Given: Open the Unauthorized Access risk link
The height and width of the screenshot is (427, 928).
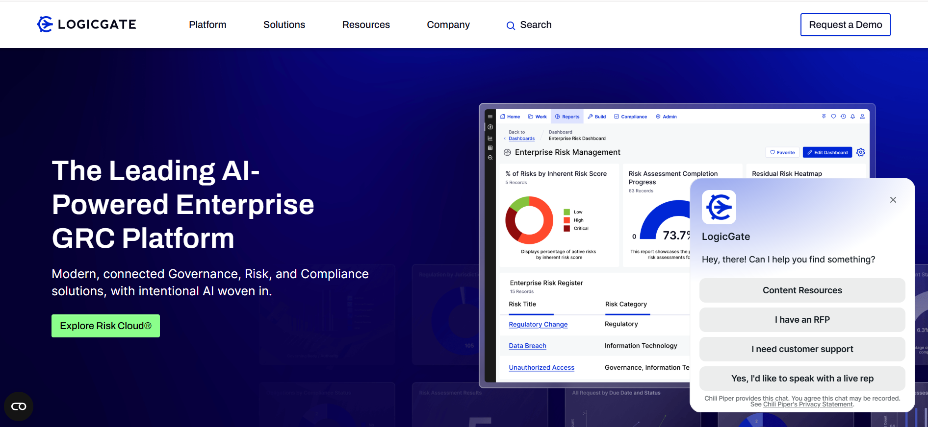Looking at the screenshot, I should [541, 367].
